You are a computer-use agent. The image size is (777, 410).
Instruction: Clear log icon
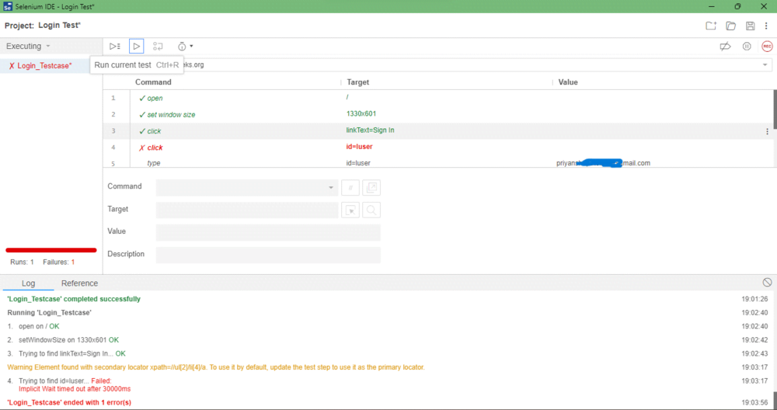(767, 282)
